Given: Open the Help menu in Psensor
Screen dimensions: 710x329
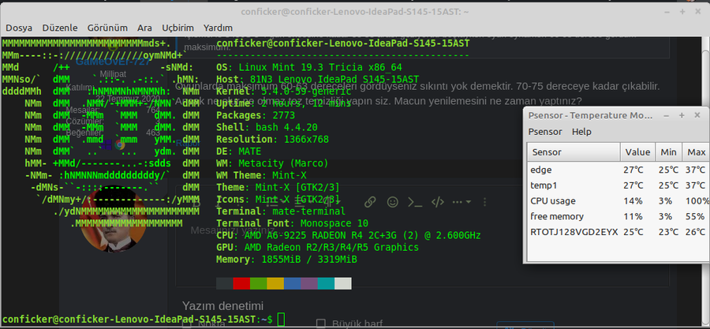Looking at the screenshot, I should pyautogui.click(x=581, y=132).
